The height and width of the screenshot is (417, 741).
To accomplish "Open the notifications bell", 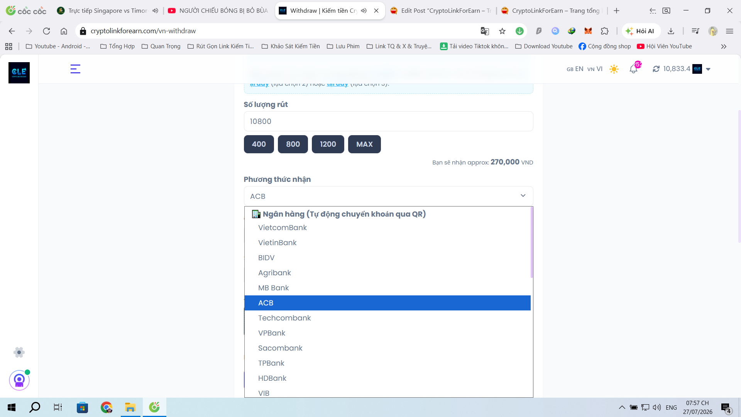I will click(633, 69).
